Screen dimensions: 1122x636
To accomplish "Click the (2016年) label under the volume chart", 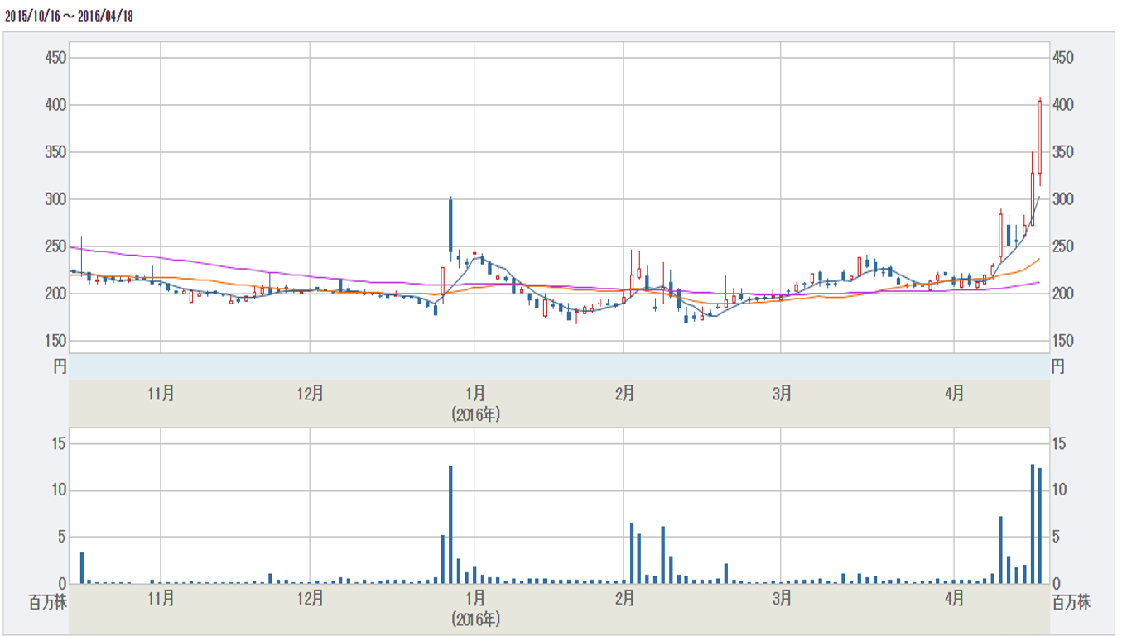I will pyautogui.click(x=475, y=619).
